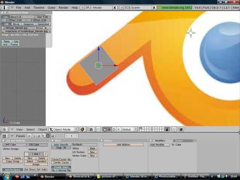Viewport: 240px width, 180px height.
Task: Toggle the Odd field option
Action: (16, 41)
